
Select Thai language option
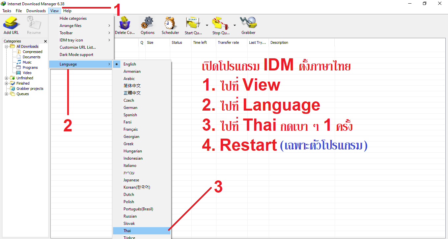coord(142,231)
